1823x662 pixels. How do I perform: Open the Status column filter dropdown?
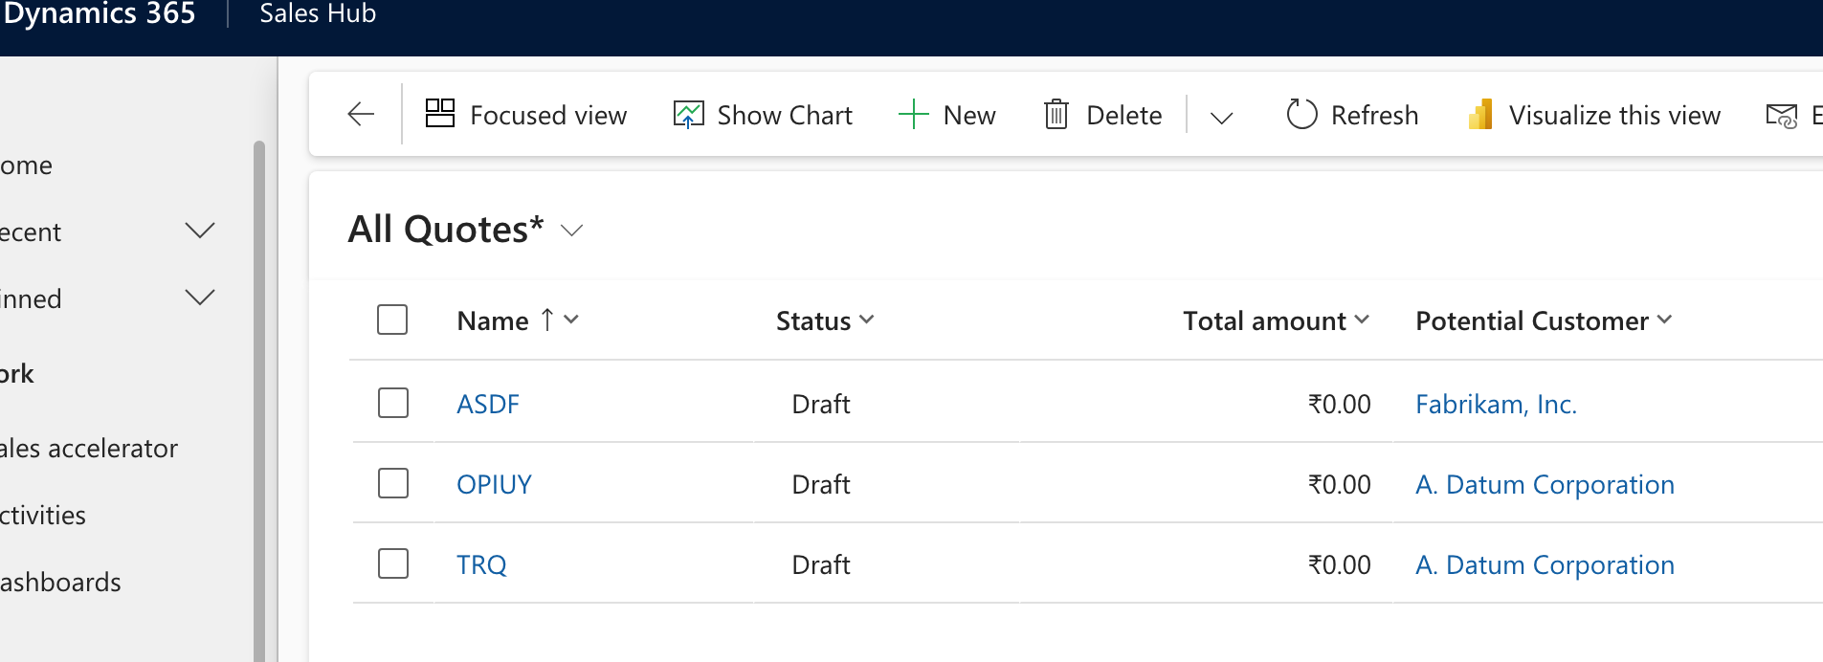pos(867,320)
